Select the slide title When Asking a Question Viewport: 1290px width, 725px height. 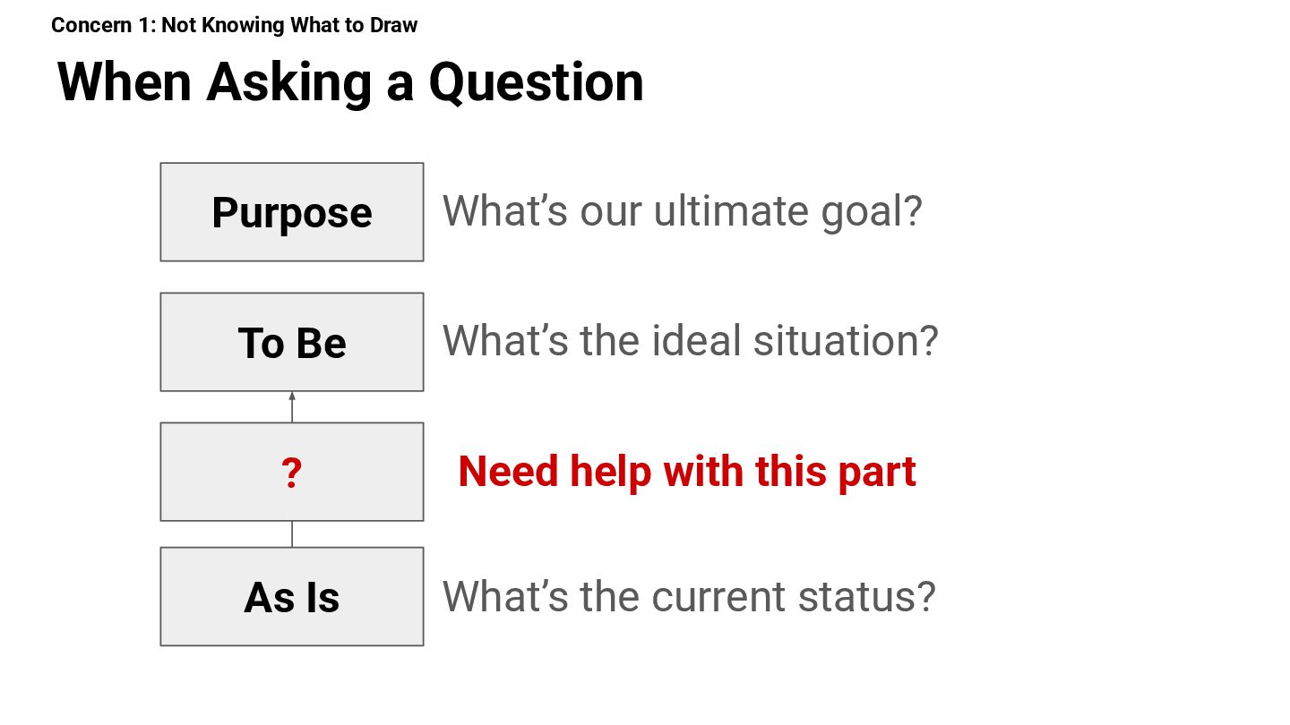point(350,82)
